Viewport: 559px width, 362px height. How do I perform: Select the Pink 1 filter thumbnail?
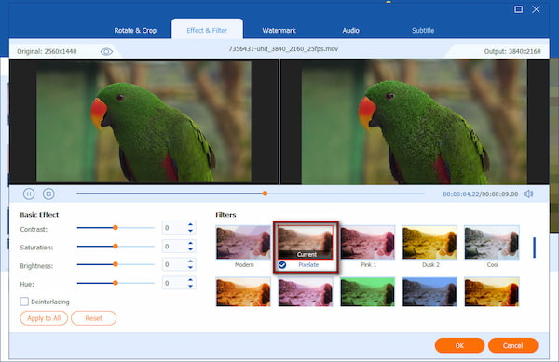point(368,242)
